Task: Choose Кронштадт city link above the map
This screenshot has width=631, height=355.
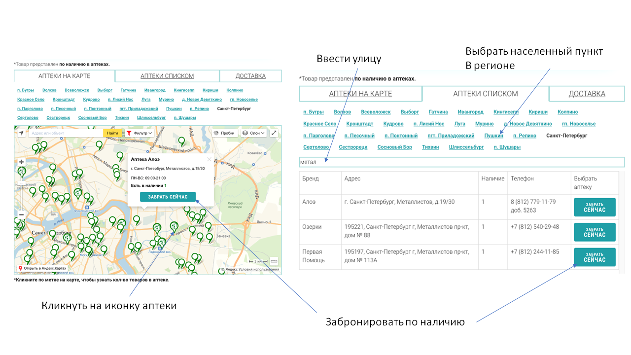Action: click(64, 100)
